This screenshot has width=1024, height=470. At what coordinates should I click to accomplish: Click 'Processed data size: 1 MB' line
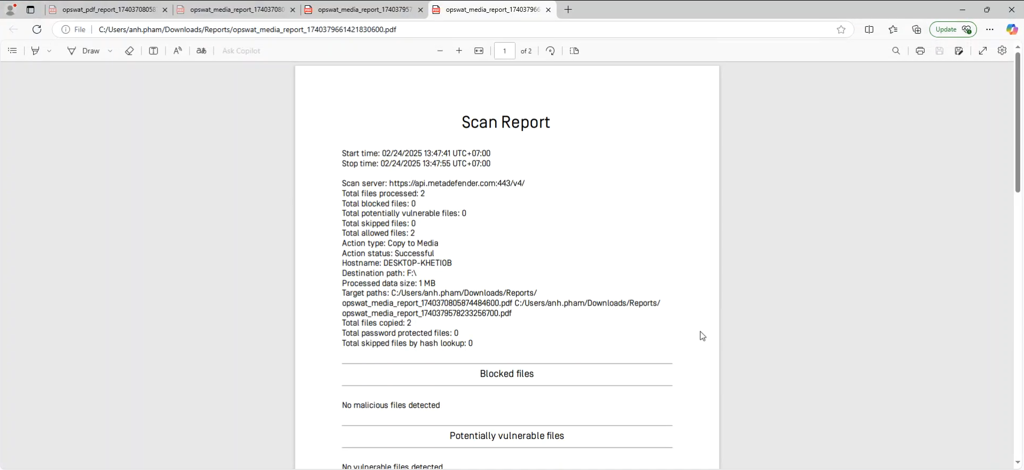(389, 283)
